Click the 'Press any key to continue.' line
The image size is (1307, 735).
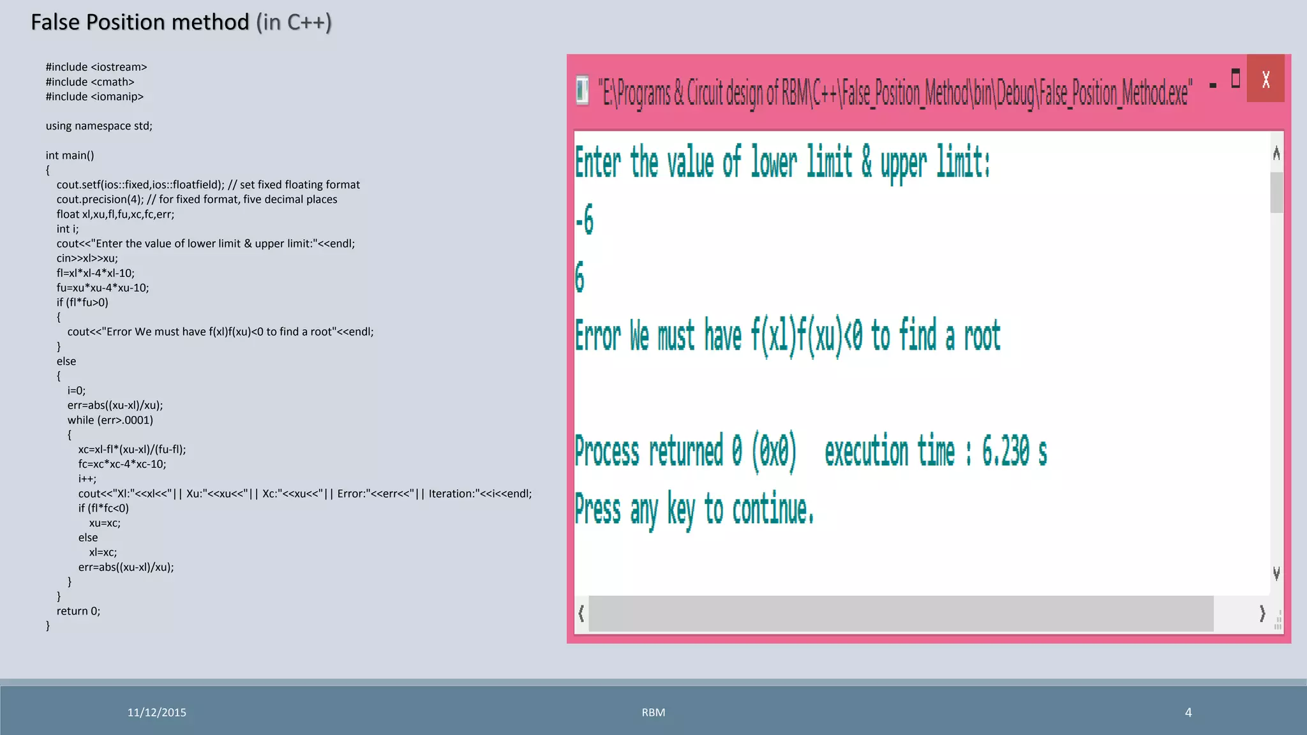694,510
